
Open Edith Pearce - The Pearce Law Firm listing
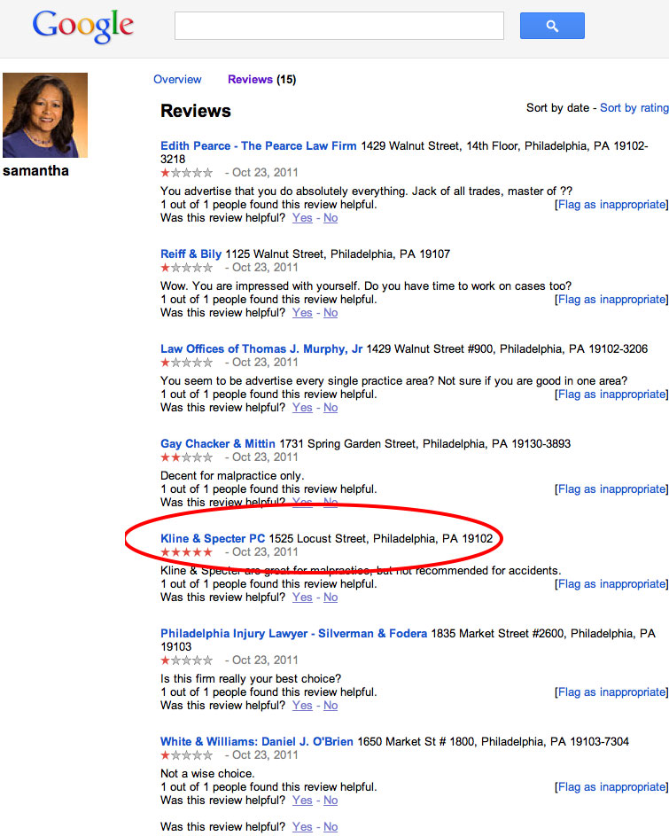(259, 146)
